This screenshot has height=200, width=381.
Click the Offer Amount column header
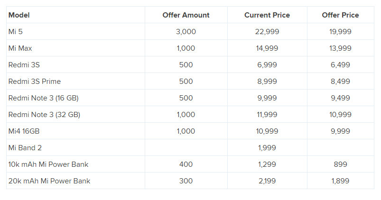click(x=186, y=15)
